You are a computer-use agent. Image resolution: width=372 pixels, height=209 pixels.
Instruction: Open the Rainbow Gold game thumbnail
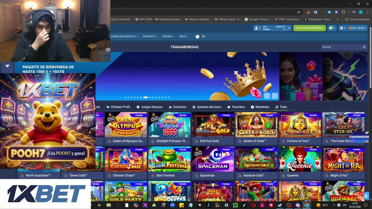[x=256, y=159]
